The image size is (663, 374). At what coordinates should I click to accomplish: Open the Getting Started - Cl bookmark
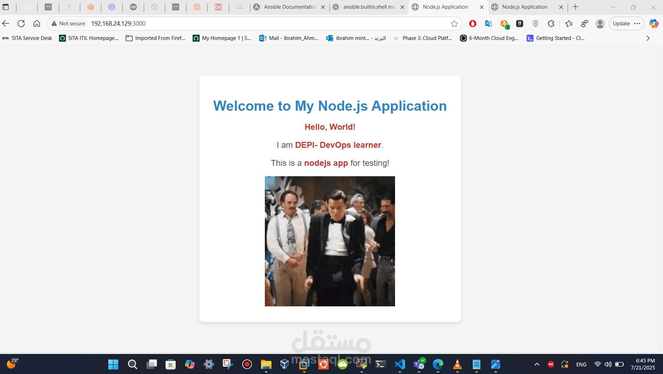point(556,38)
